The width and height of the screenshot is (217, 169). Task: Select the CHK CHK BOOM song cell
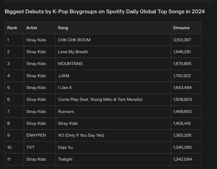click(x=113, y=40)
